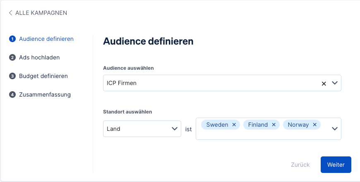Clear the ICP Firmen audience selection
This screenshot has height=182, width=360.
point(324,83)
